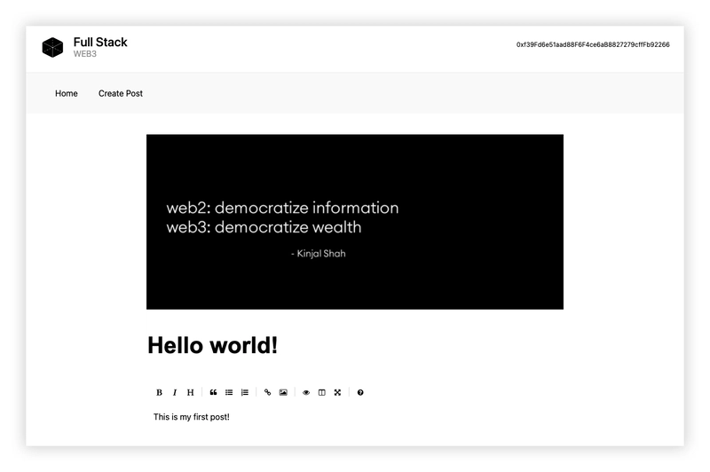Insert a heading using the H icon
This screenshot has width=710, height=472.
191,392
